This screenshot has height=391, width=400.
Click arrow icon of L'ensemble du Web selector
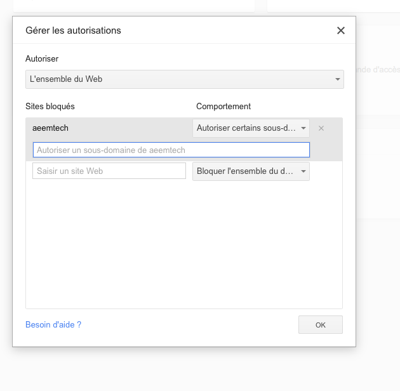[x=337, y=79]
